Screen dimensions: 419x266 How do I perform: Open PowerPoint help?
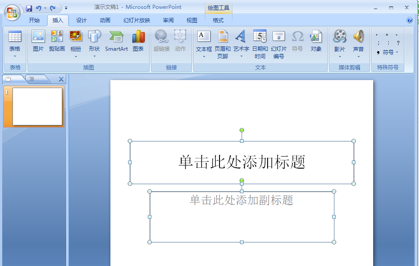(409, 20)
